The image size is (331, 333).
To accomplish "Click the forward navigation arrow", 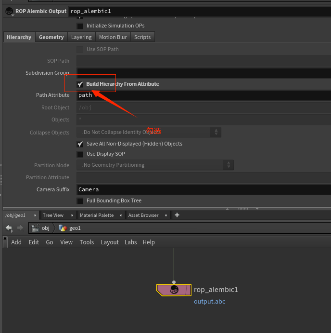I will (20, 228).
